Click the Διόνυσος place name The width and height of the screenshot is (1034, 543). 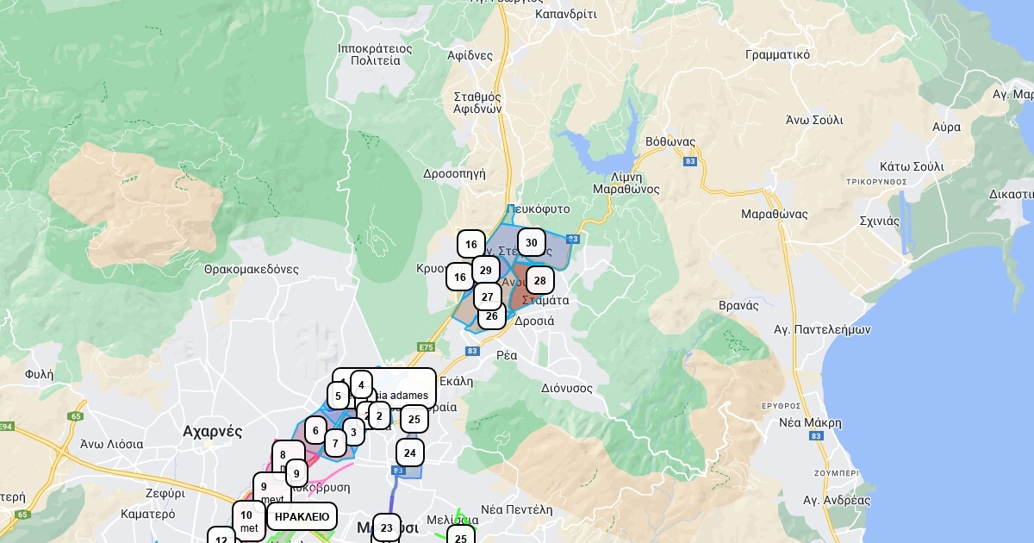point(567,388)
